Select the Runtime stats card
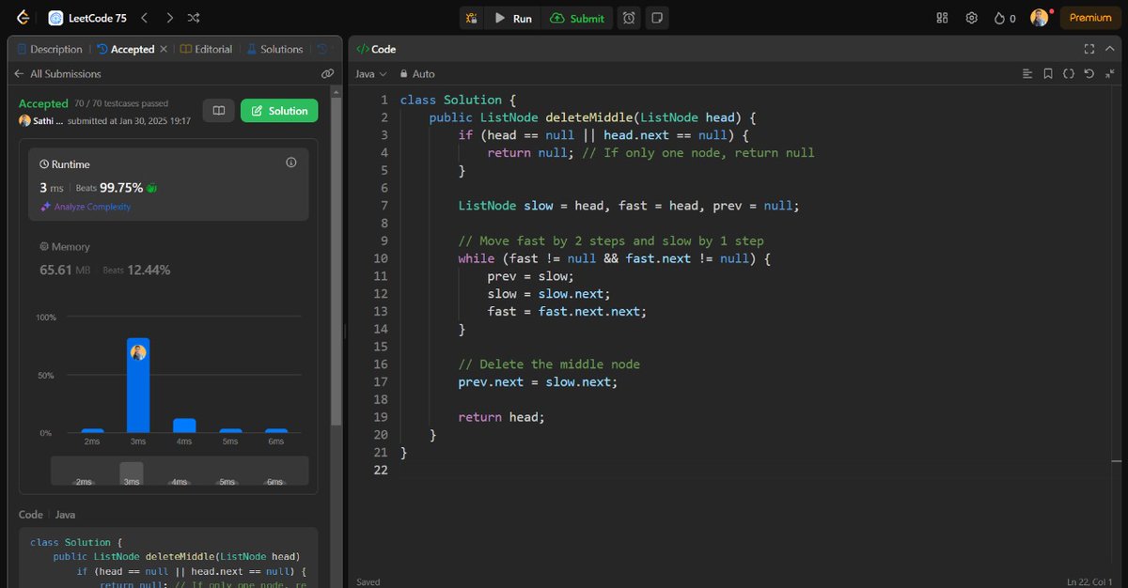The height and width of the screenshot is (588, 1128). tap(168, 184)
